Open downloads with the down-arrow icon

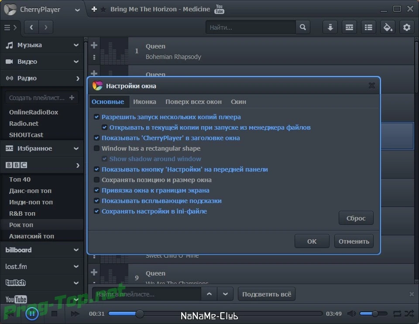click(330, 27)
